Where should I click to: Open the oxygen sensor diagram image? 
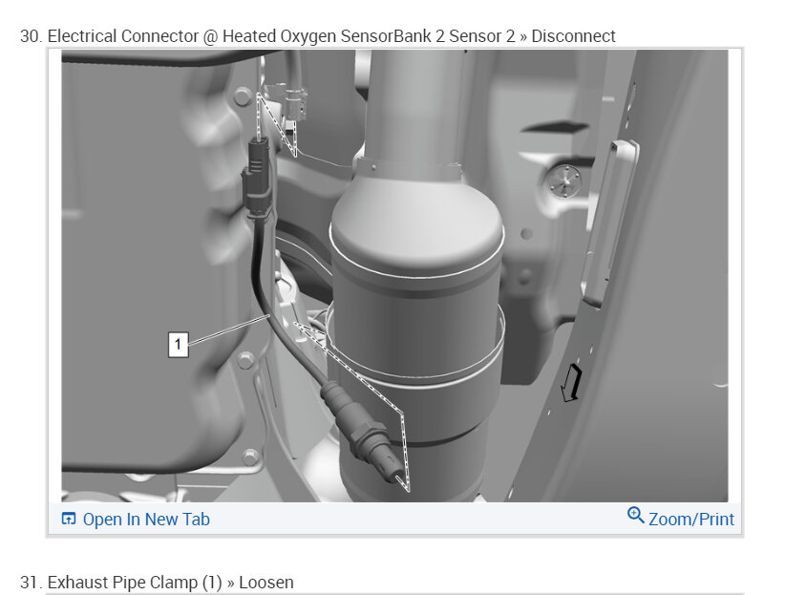click(394, 275)
